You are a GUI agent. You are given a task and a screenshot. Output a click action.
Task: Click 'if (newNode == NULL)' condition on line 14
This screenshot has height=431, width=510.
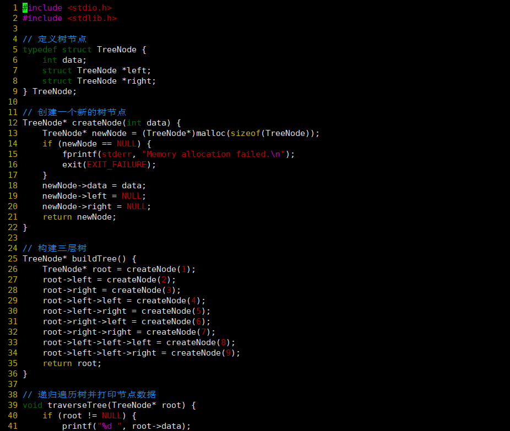tap(92, 143)
